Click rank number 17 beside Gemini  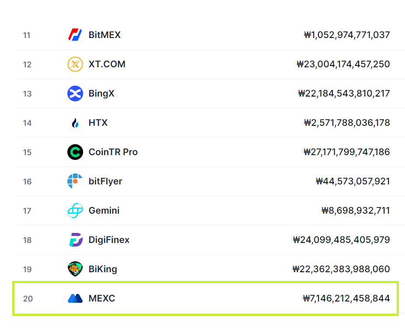click(x=27, y=211)
